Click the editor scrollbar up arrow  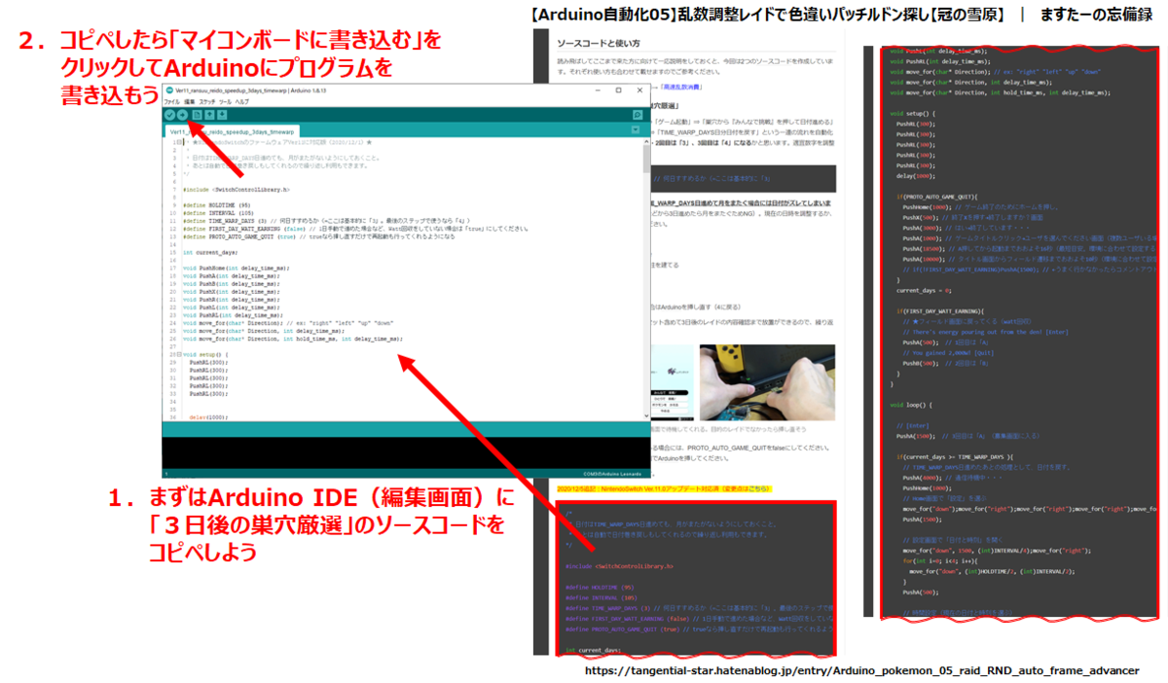click(646, 141)
